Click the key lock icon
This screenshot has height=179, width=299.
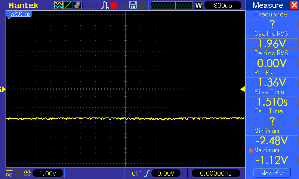pos(124,6)
